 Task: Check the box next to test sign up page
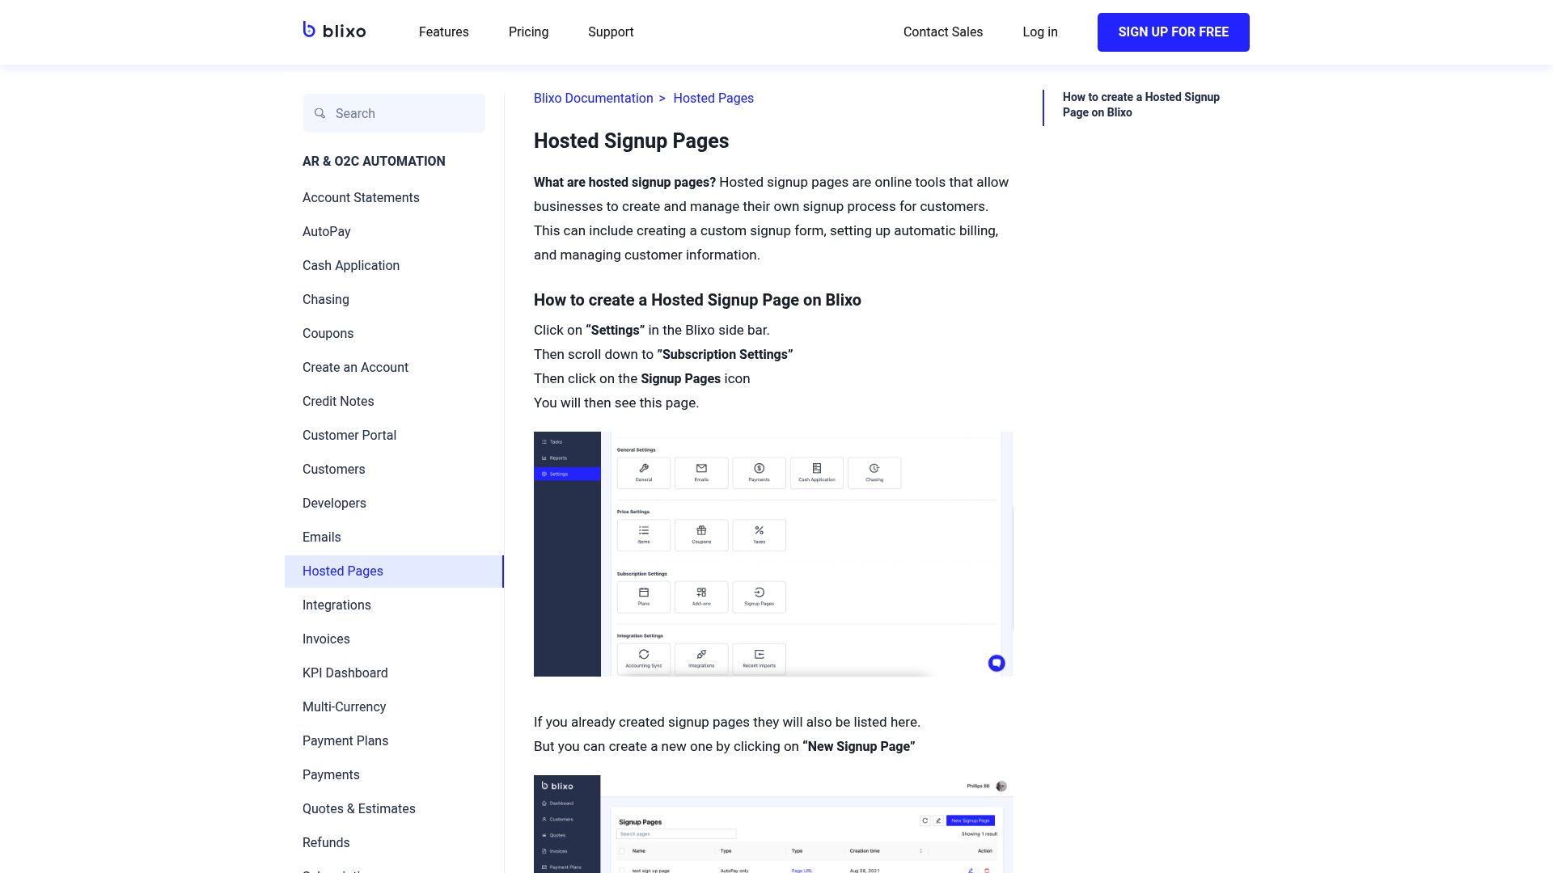[622, 871]
